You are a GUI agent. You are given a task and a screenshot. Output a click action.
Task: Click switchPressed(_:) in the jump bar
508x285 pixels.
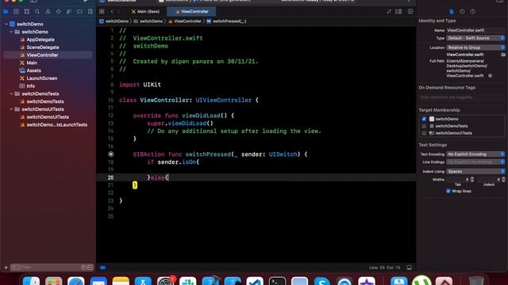[226, 21]
